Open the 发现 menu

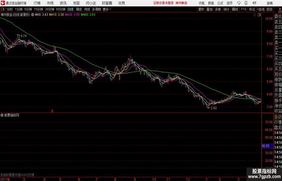point(76,3)
